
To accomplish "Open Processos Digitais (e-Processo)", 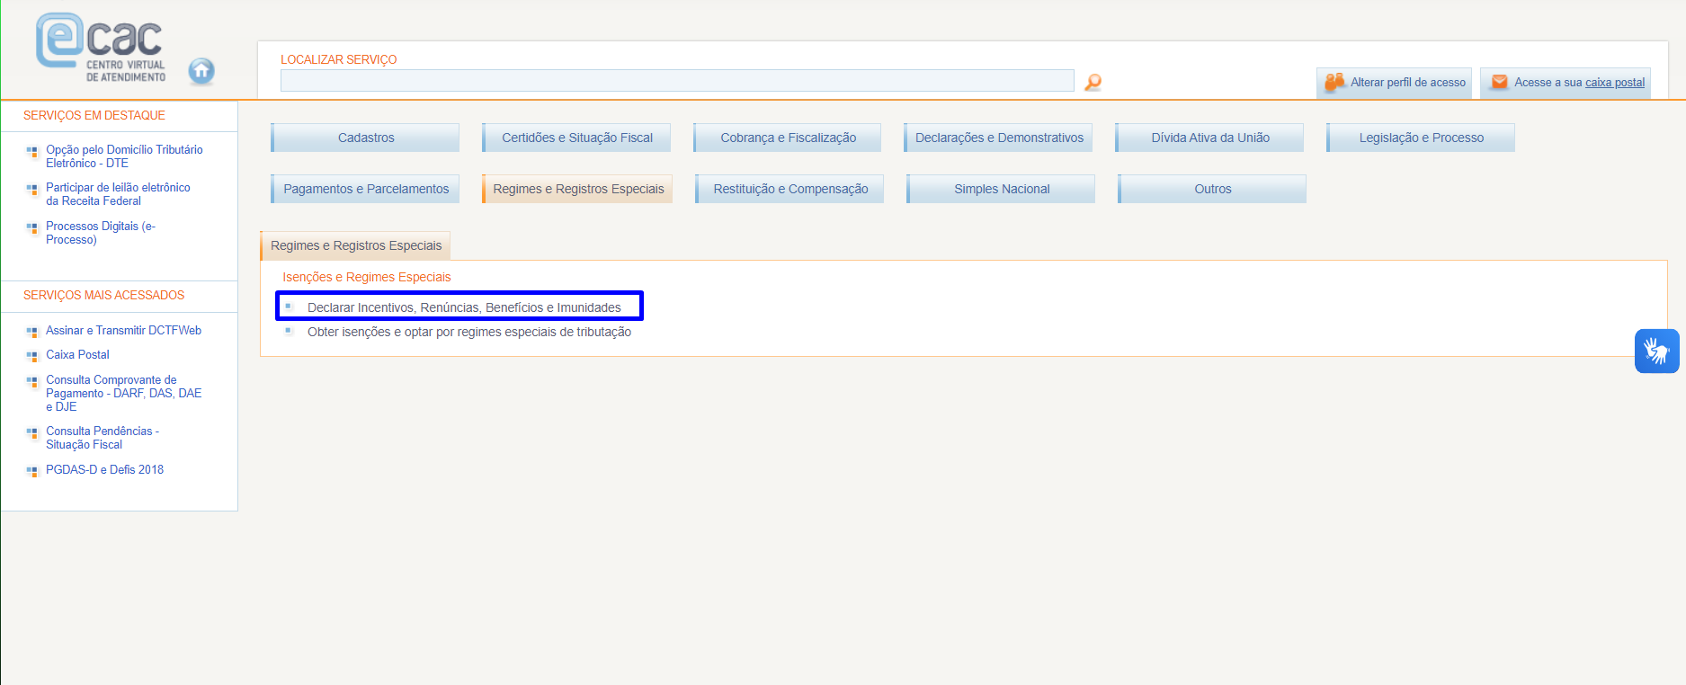I will click(x=101, y=233).
